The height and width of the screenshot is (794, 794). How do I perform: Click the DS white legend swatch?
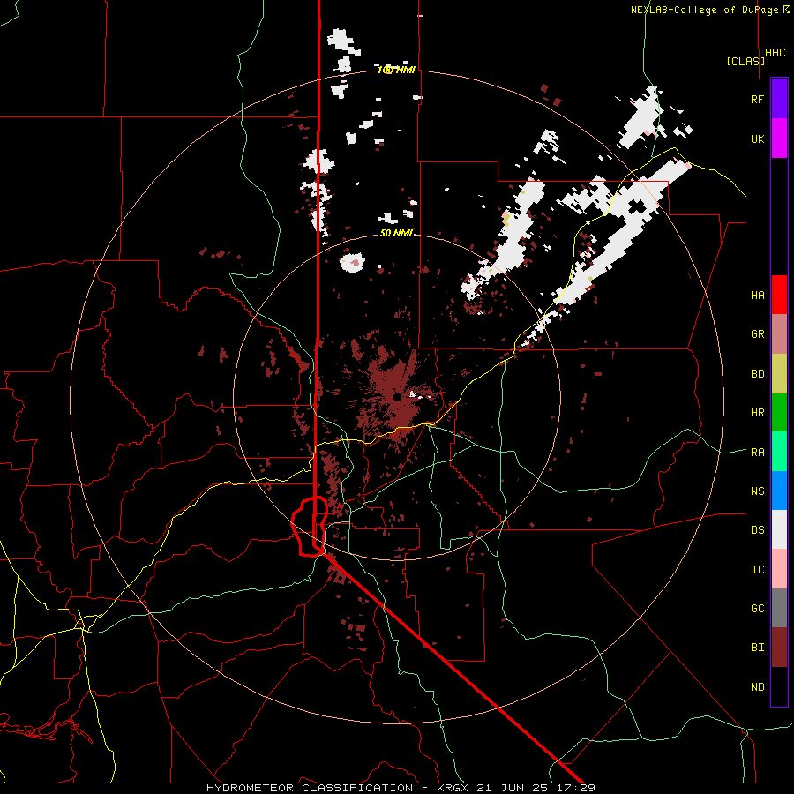779,529
